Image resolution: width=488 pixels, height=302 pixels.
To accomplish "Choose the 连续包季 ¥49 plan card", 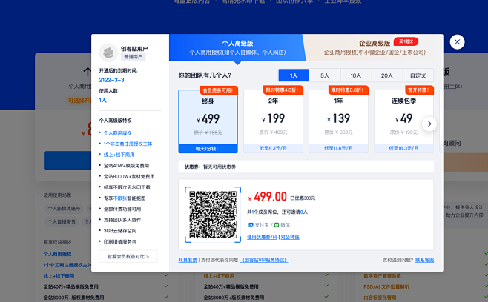I will 403,121.
